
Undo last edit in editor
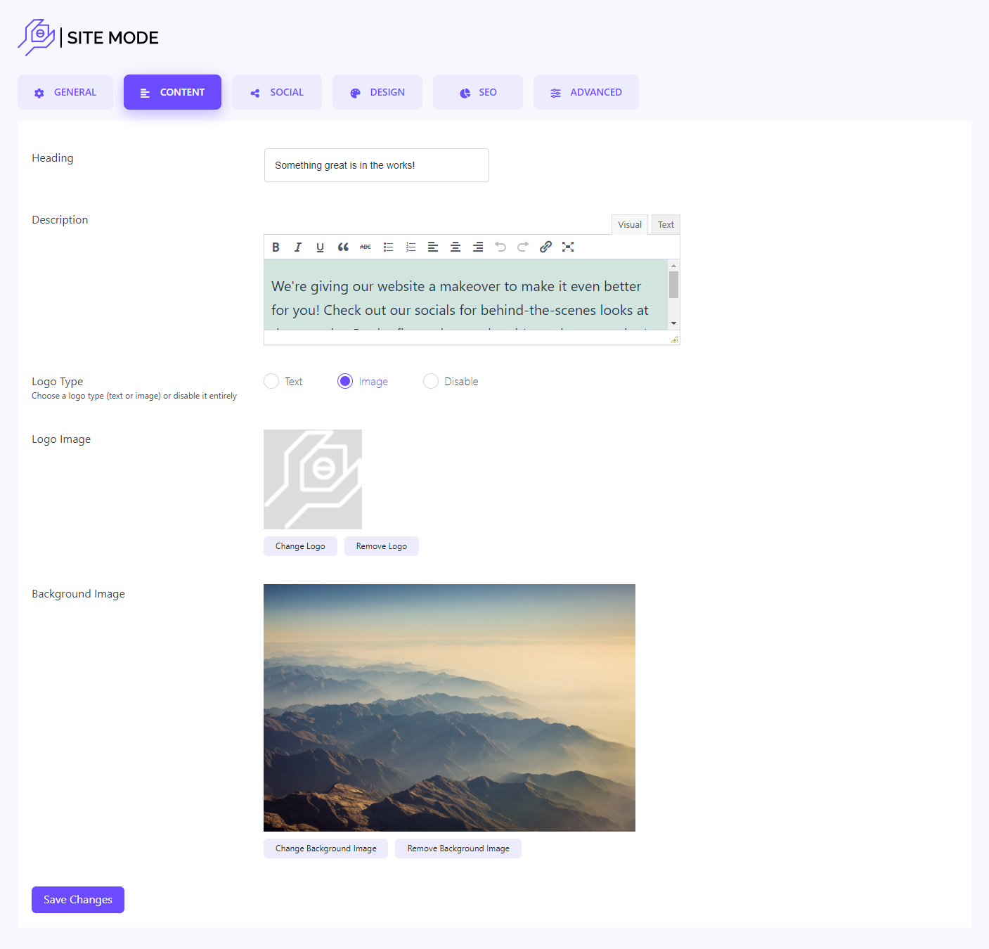500,247
